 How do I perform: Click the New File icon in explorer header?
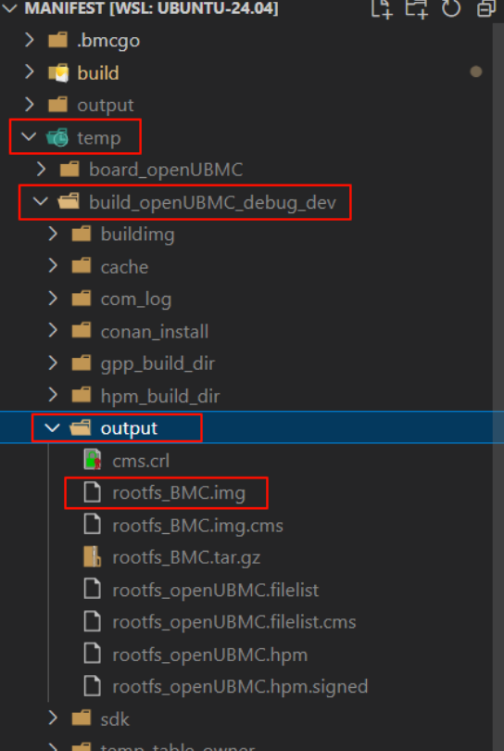click(382, 8)
